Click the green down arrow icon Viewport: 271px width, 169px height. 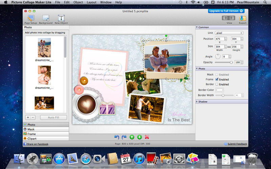[139, 137]
